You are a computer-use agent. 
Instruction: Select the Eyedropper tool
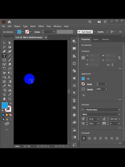(x=4, y=86)
